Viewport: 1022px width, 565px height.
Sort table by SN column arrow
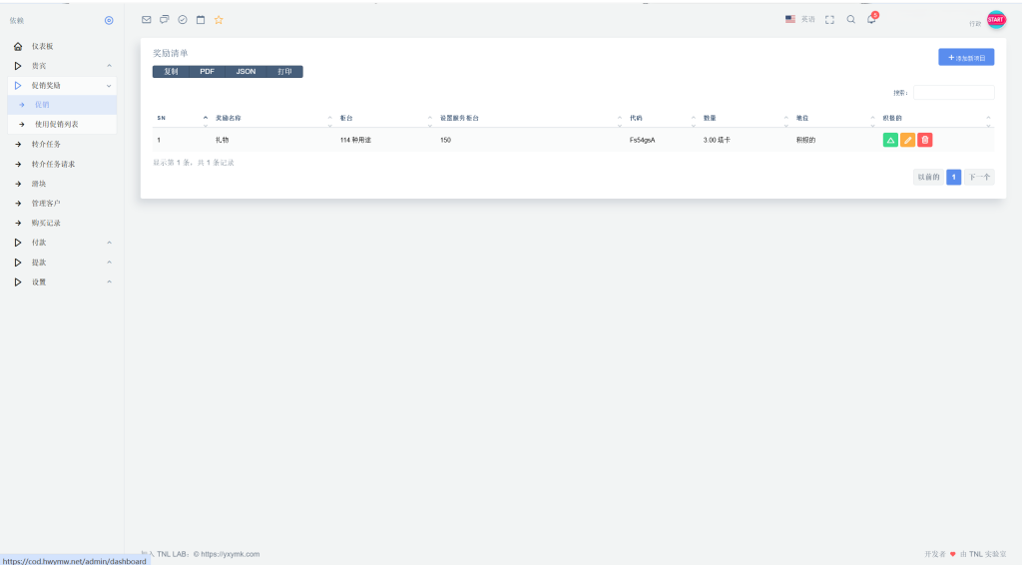(x=206, y=119)
